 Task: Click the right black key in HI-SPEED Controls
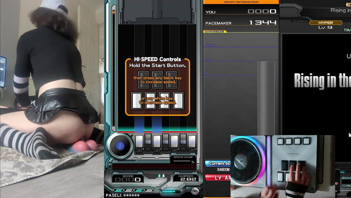[172, 80]
